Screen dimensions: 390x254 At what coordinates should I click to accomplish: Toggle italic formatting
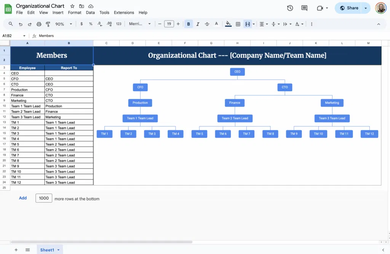pos(198,24)
